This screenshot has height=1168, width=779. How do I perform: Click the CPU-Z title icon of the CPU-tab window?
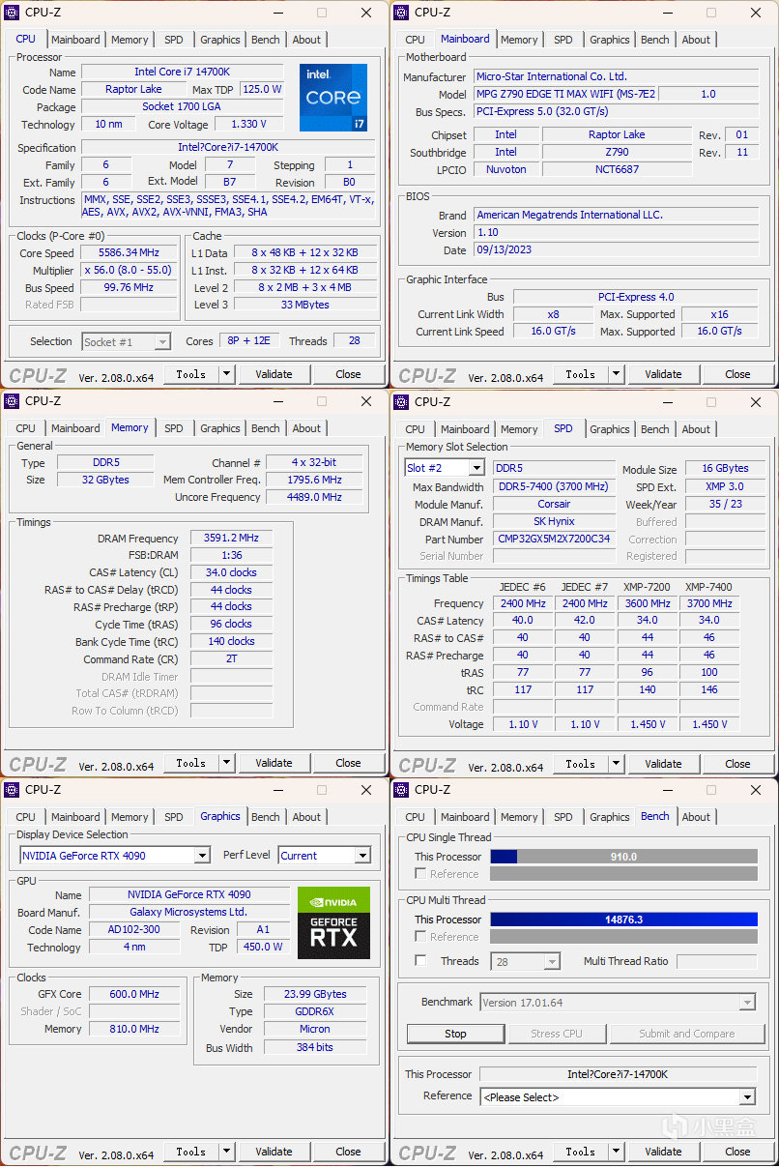pyautogui.click(x=12, y=13)
